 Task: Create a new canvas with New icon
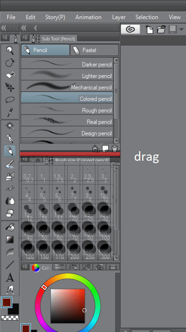point(149,29)
